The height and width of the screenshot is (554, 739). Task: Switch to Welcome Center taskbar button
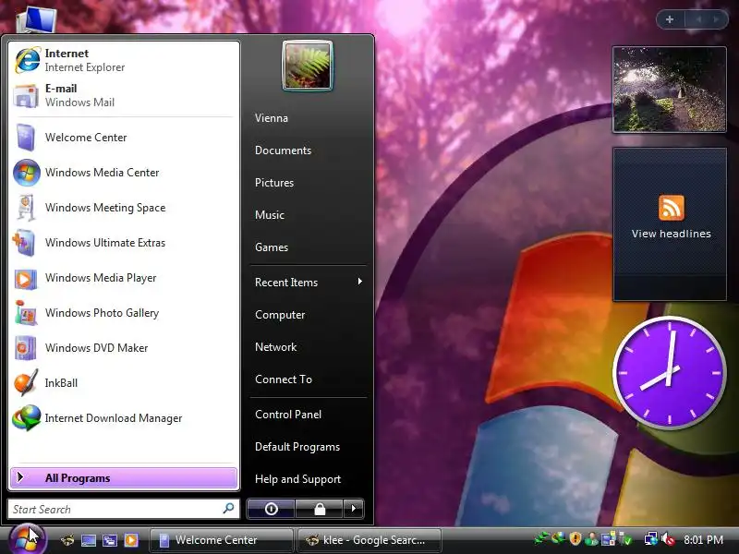pos(221,540)
